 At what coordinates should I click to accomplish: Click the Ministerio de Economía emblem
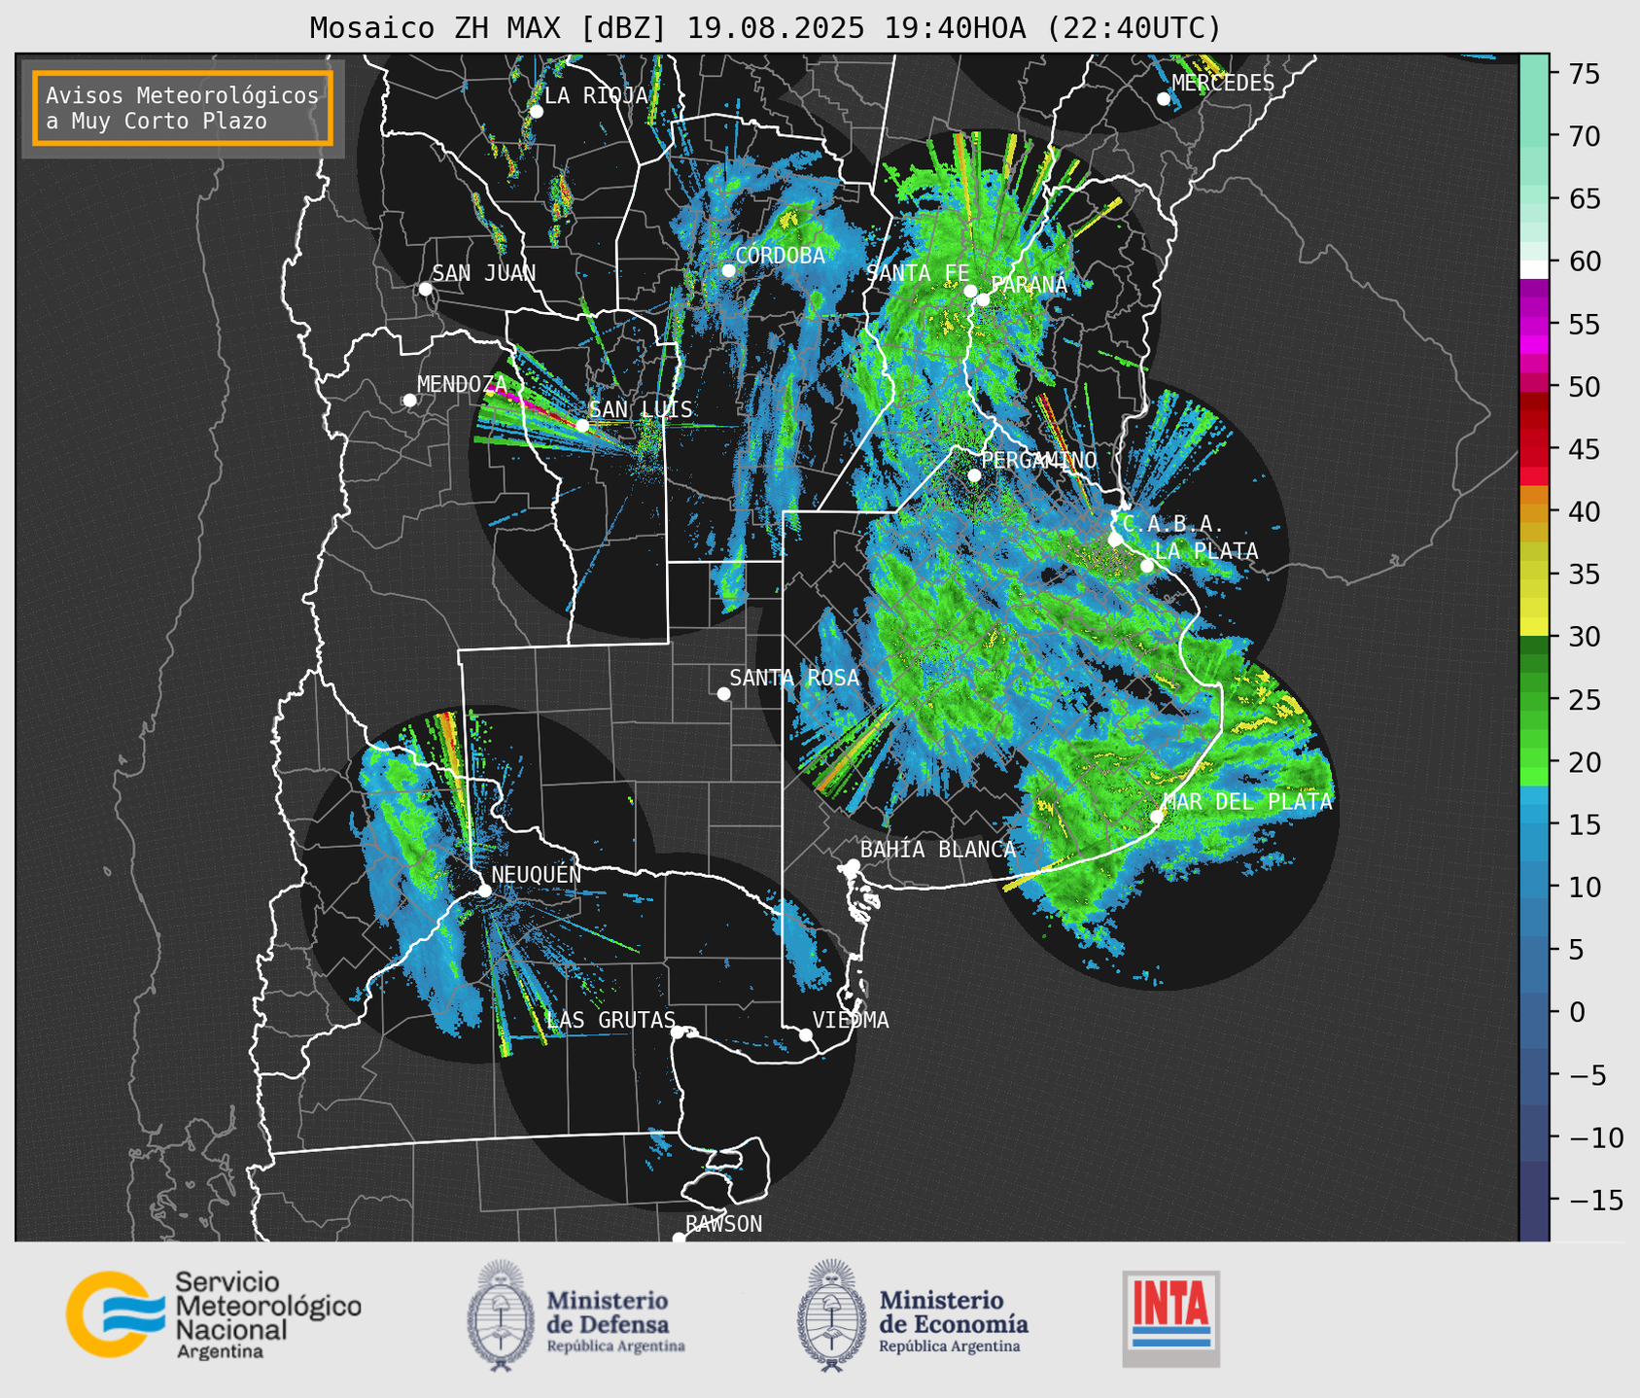pos(832,1315)
